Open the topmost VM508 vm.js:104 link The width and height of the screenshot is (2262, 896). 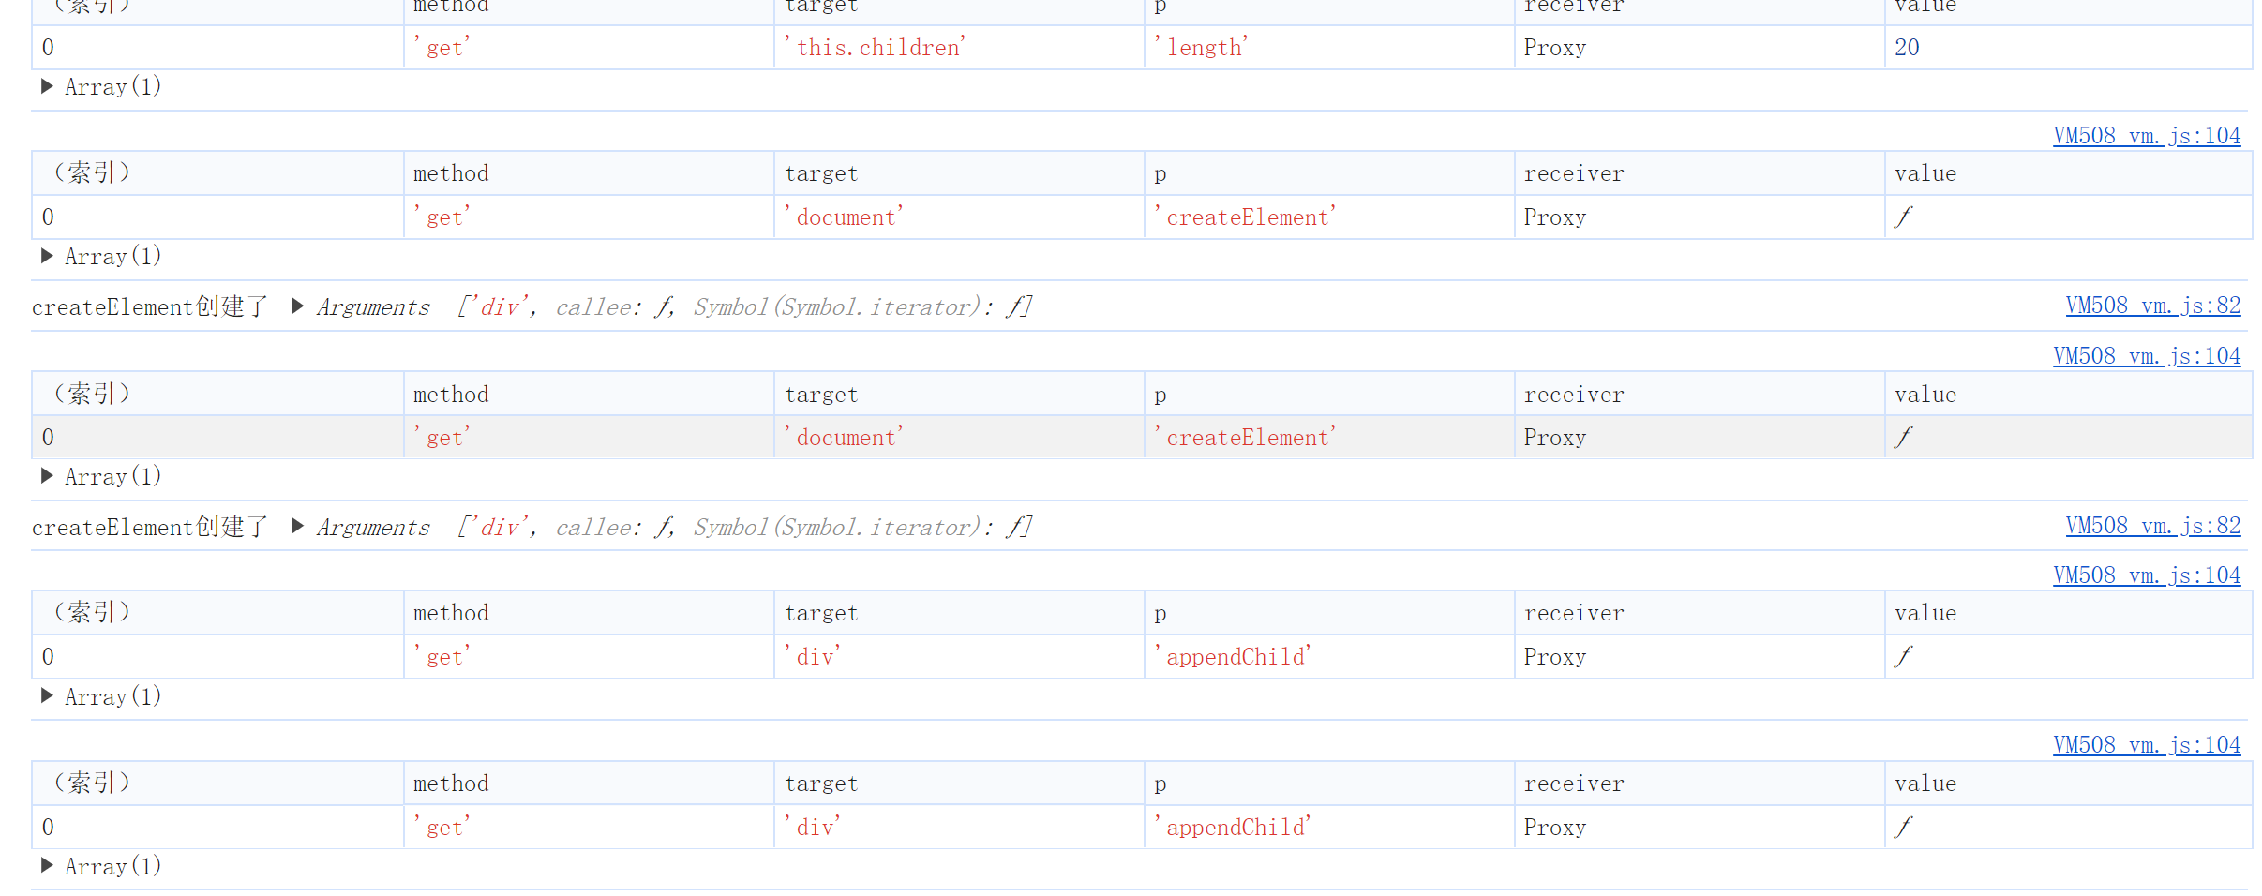point(2147,136)
